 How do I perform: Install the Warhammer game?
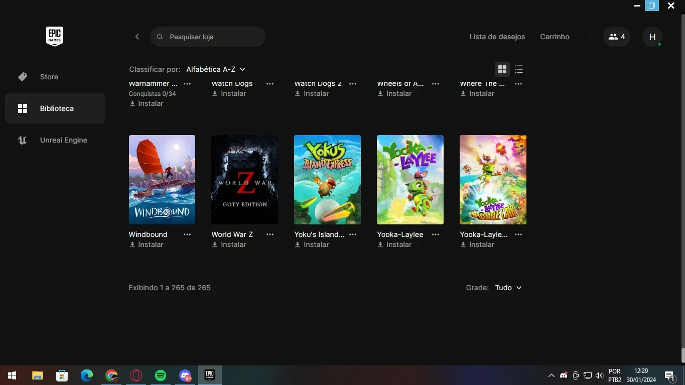pyautogui.click(x=147, y=103)
